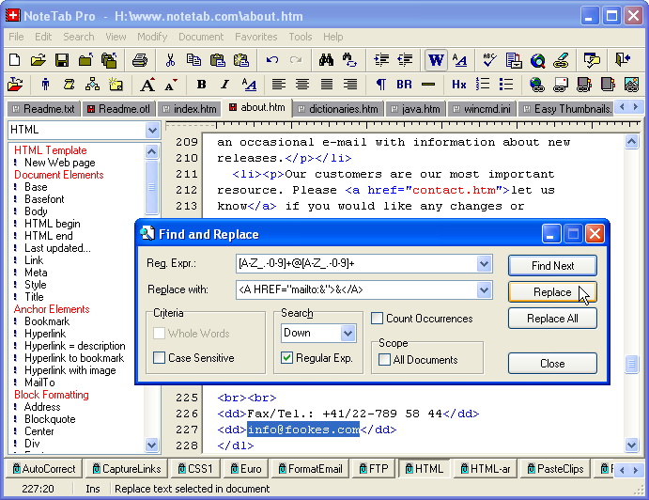Insert paragraph tag with the ¶ icon

[380, 85]
